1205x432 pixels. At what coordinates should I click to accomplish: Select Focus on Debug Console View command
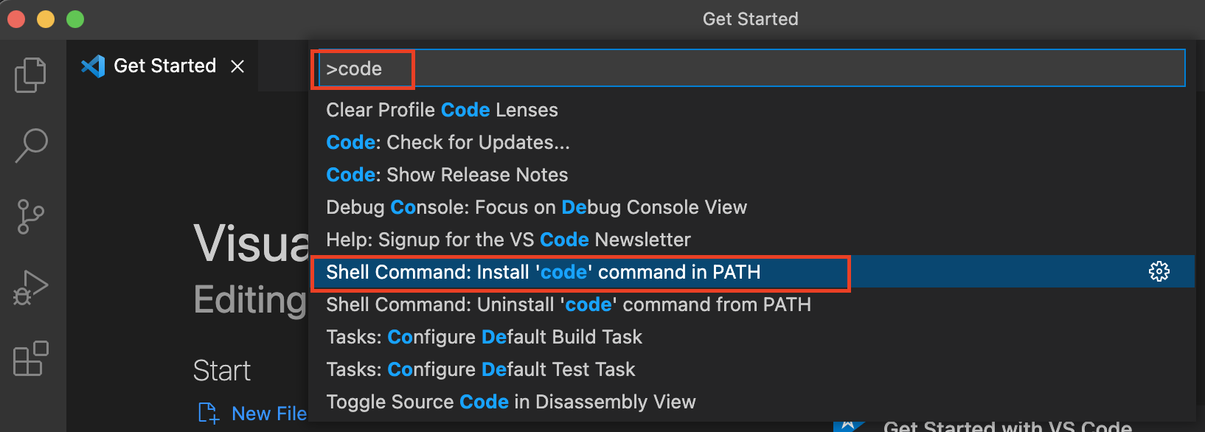pyautogui.click(x=536, y=207)
